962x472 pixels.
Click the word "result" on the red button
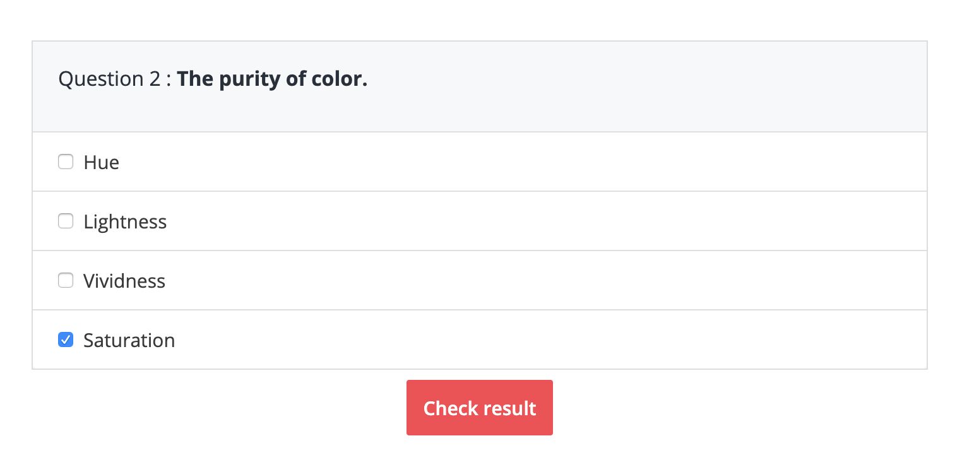click(x=507, y=408)
